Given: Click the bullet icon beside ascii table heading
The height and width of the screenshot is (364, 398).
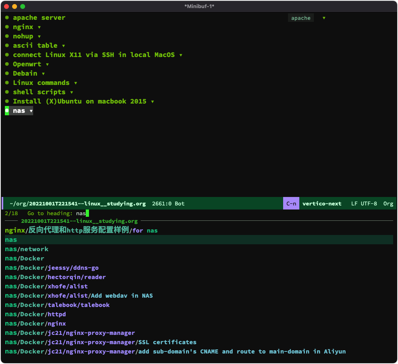Looking at the screenshot, I should click(7, 45).
